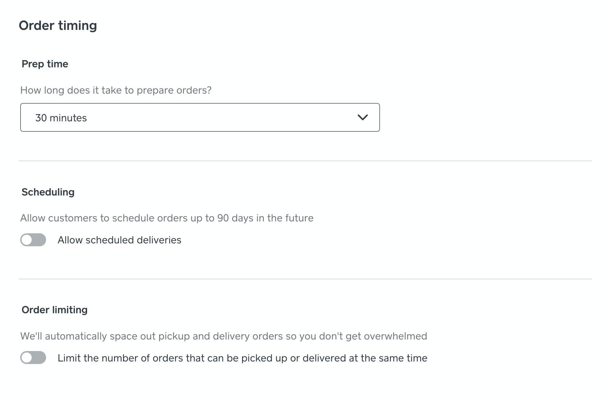Screen dimensions: 610x400
Task: Click the Order timing page heading
Action: pos(58,25)
